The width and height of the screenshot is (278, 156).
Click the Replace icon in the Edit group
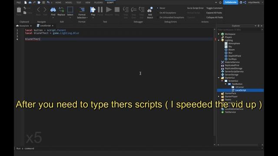pos(61,10)
